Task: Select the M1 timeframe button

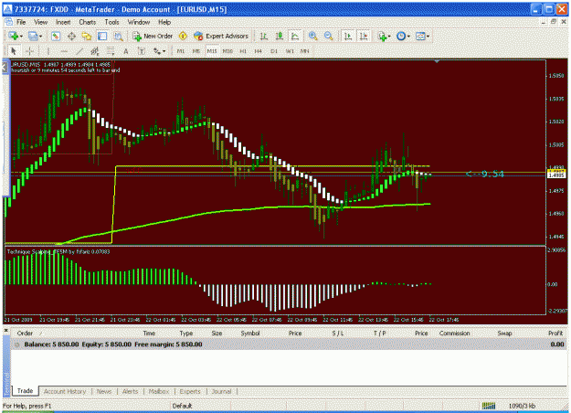Action: coord(181,51)
